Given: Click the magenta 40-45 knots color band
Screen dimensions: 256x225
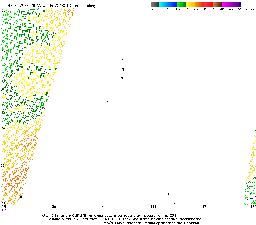Looking at the screenshot, I should pyautogui.click(x=227, y=4).
